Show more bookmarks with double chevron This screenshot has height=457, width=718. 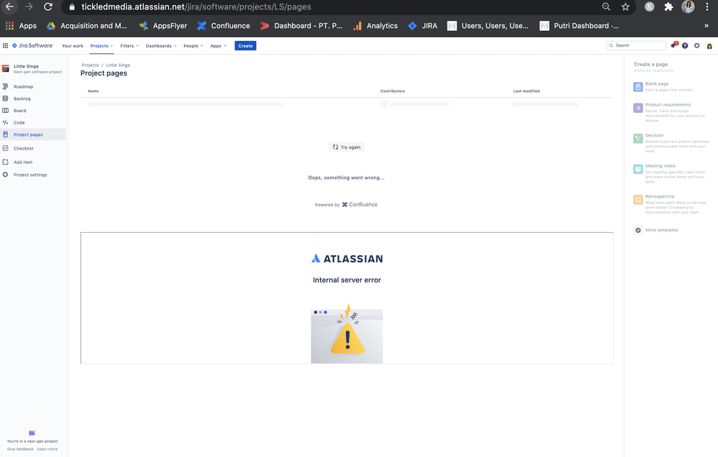pos(706,26)
